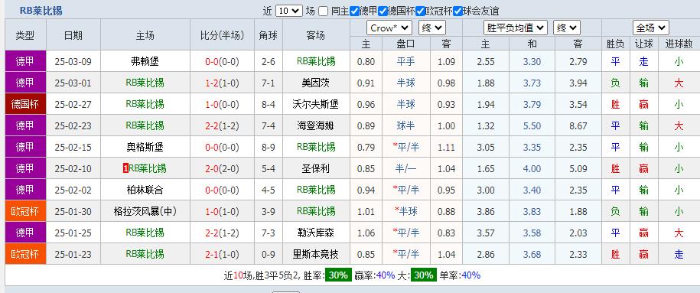Click handicap 球半 in 海登海姆 row
This screenshot has width=700, height=293.
(x=405, y=125)
